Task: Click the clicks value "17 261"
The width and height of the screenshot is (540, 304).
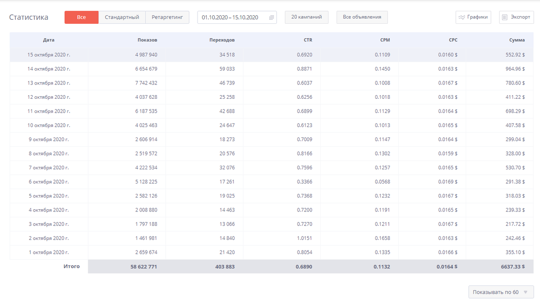Action: (227, 182)
